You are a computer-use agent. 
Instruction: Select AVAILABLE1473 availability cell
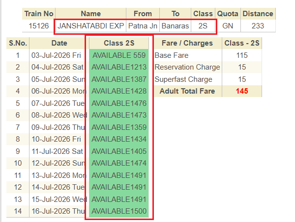point(119,115)
